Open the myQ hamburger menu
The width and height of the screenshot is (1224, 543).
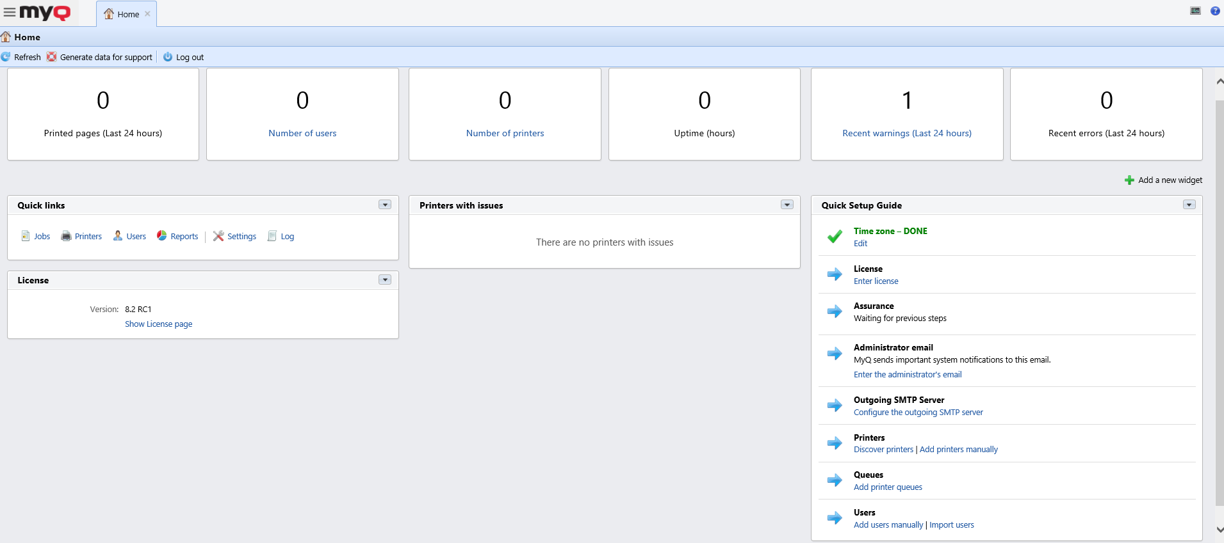(x=10, y=12)
